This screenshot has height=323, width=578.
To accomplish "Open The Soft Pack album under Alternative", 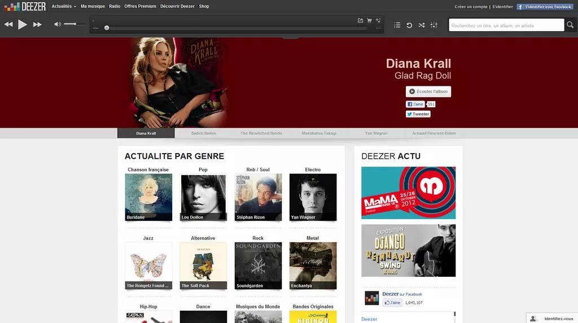I will [x=203, y=265].
